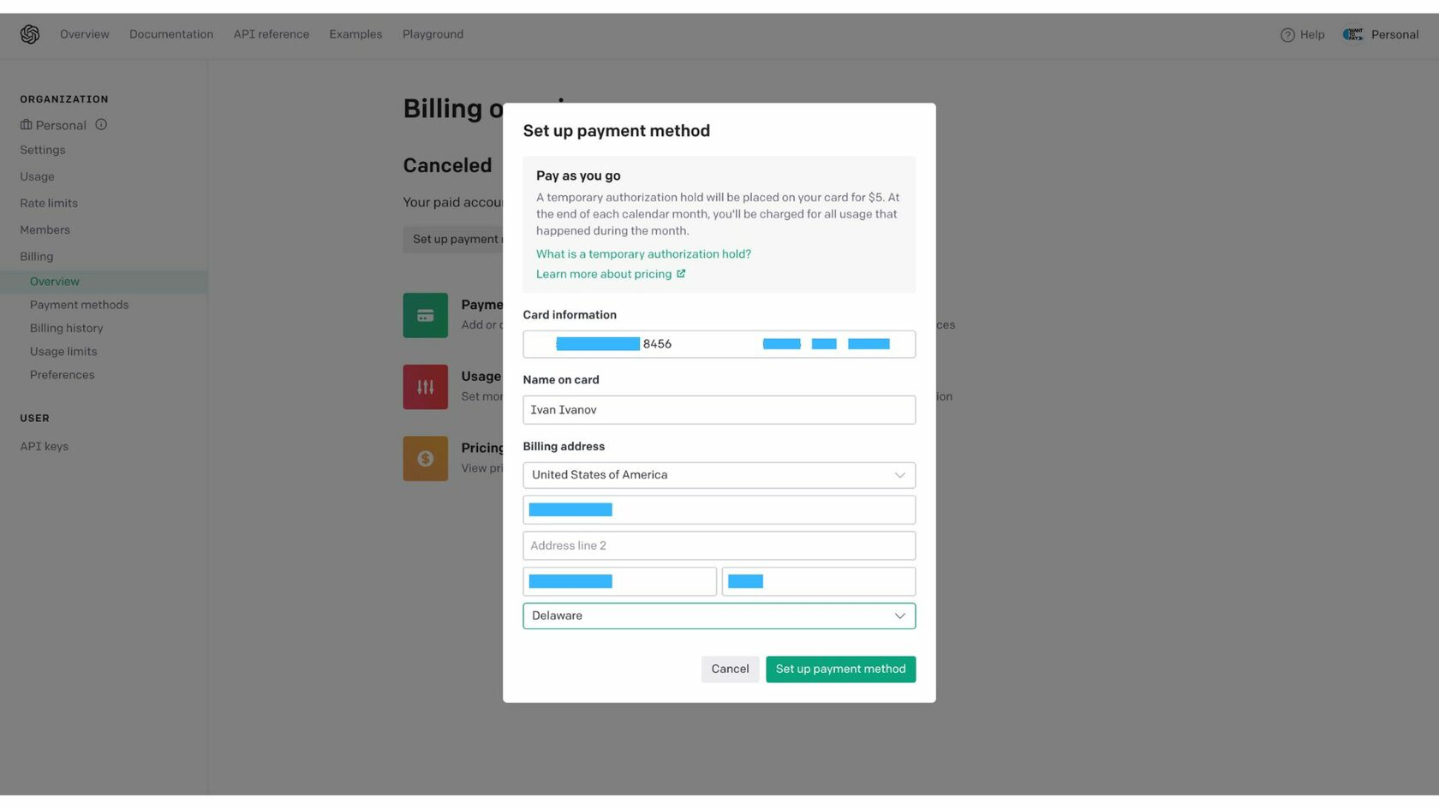Select Billing history in the sidebar
The image size is (1439, 809).
pos(66,329)
